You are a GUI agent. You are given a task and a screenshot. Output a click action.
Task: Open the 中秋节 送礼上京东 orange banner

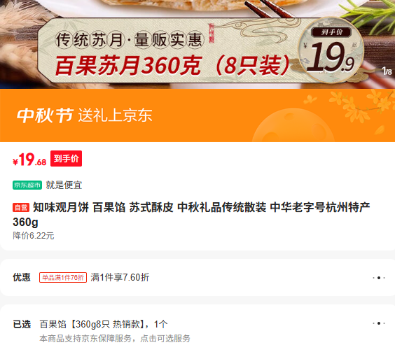point(197,115)
